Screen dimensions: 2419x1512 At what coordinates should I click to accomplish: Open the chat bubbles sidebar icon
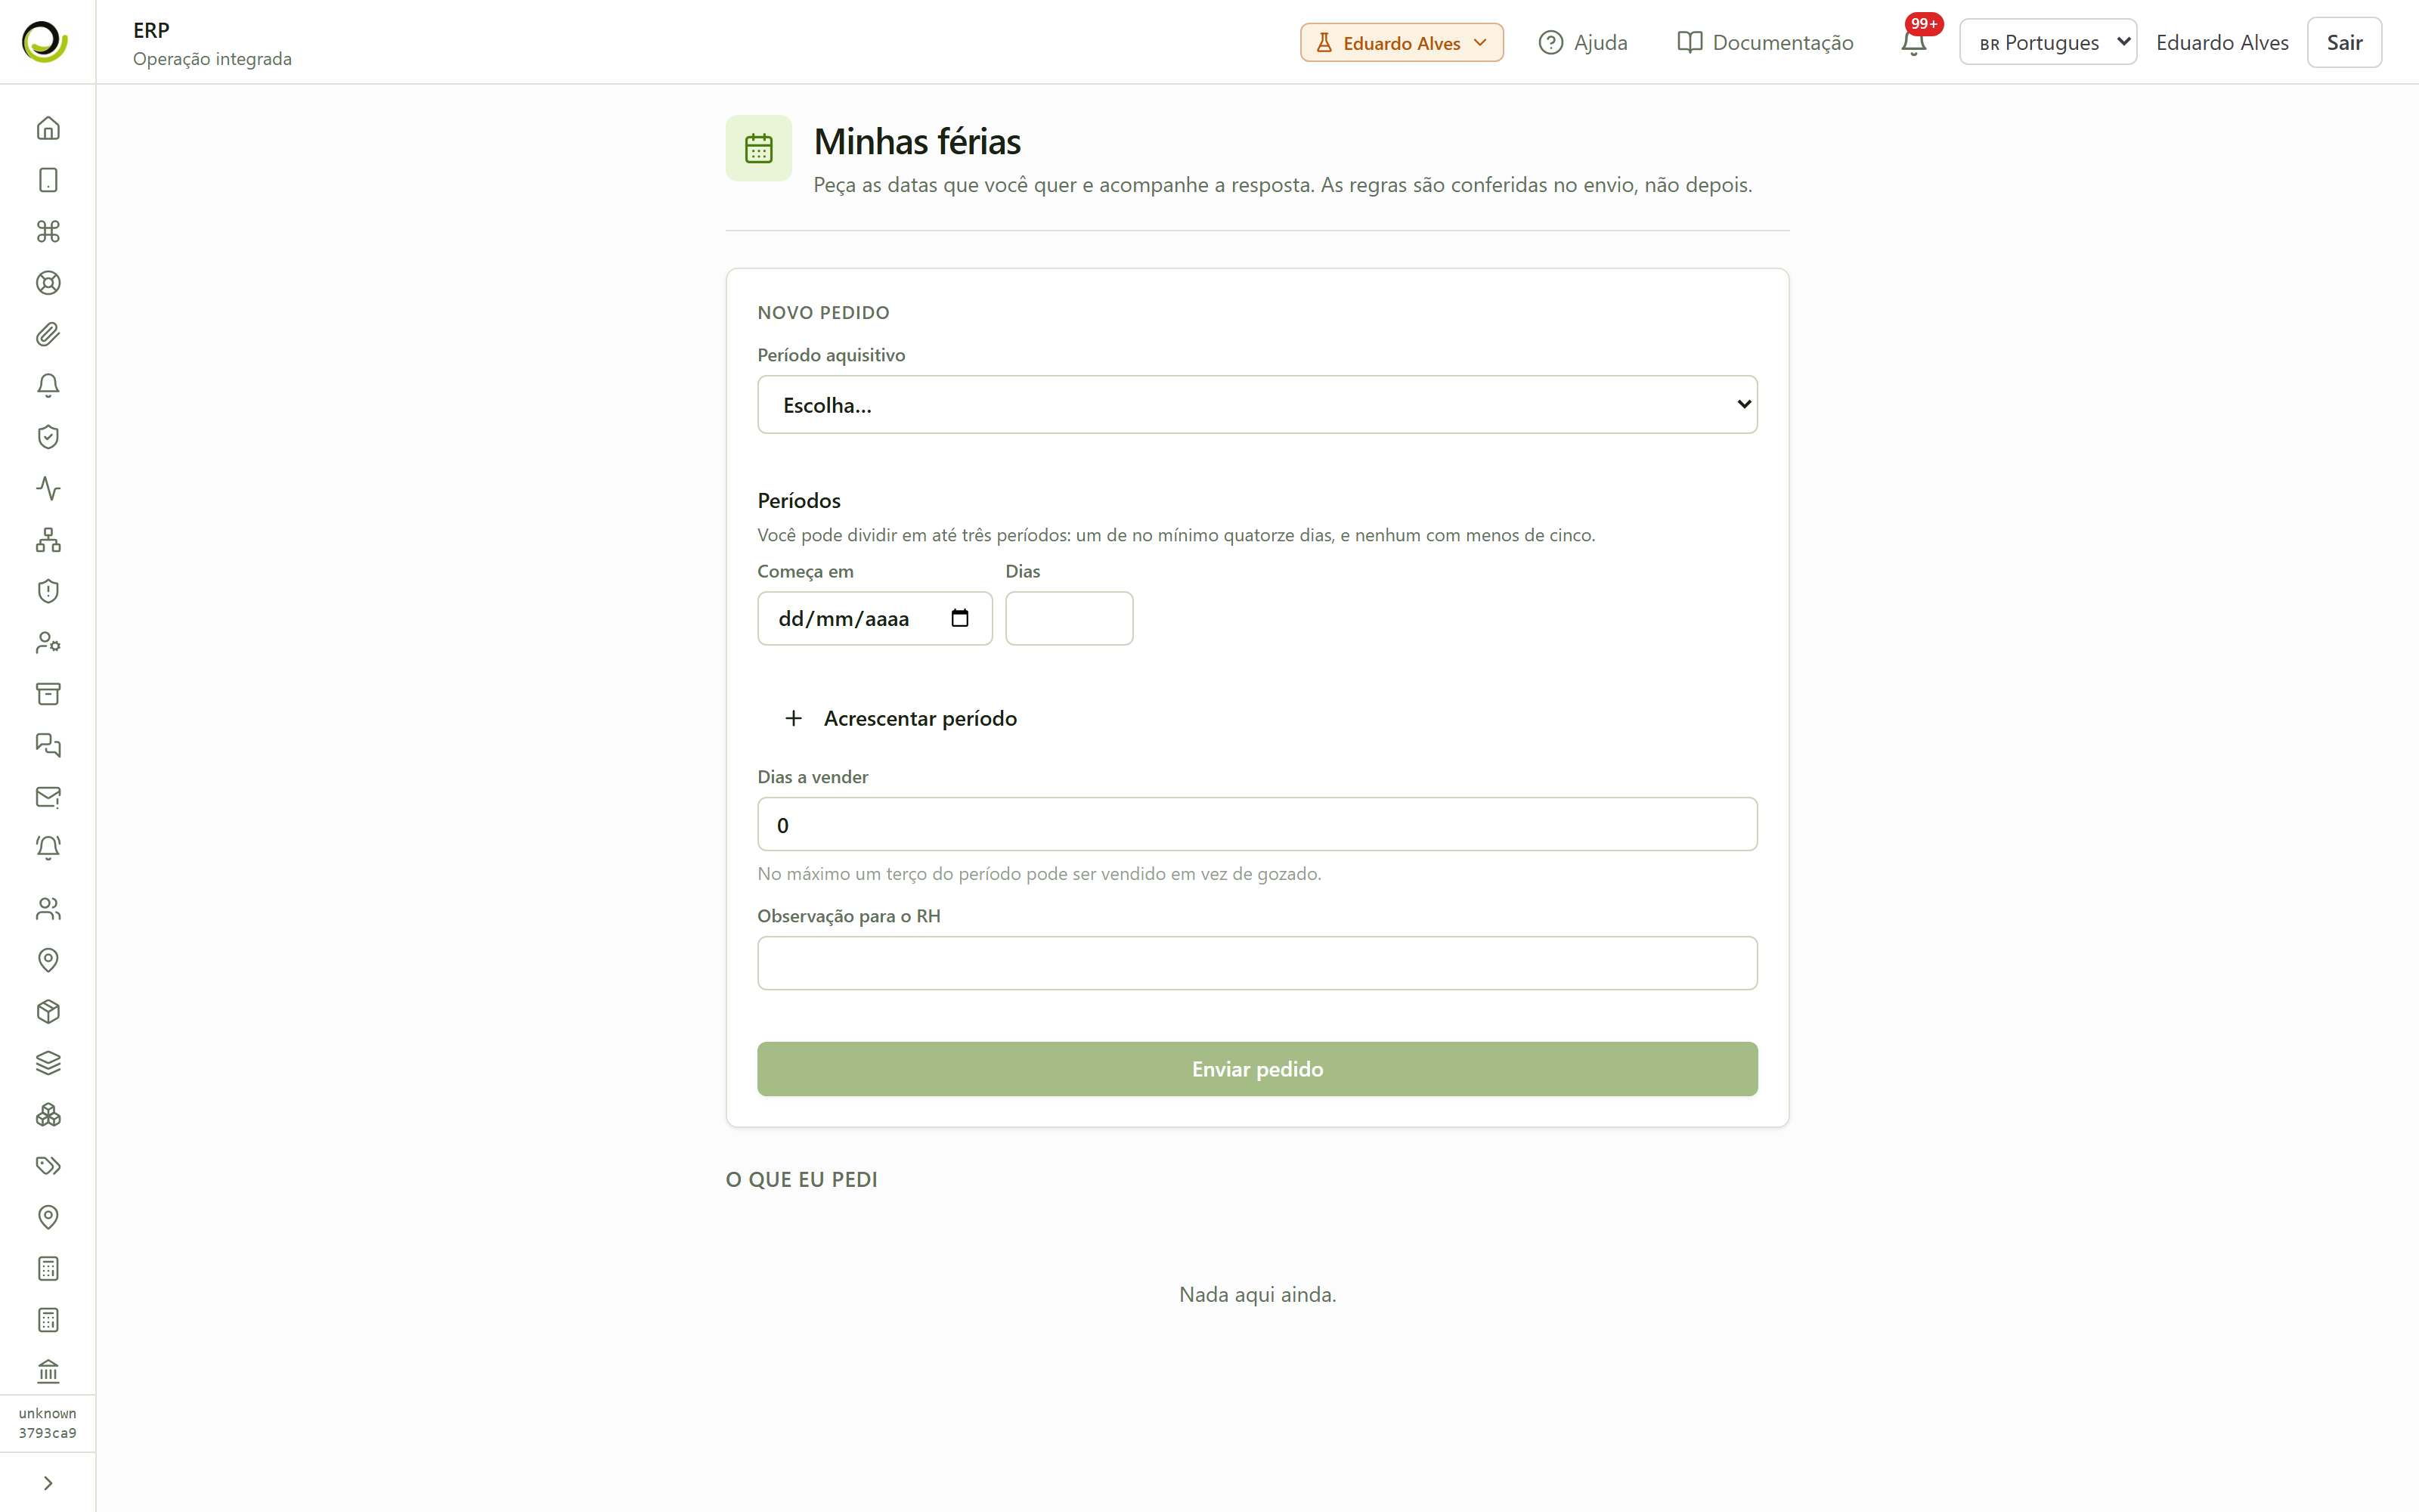pos(48,745)
